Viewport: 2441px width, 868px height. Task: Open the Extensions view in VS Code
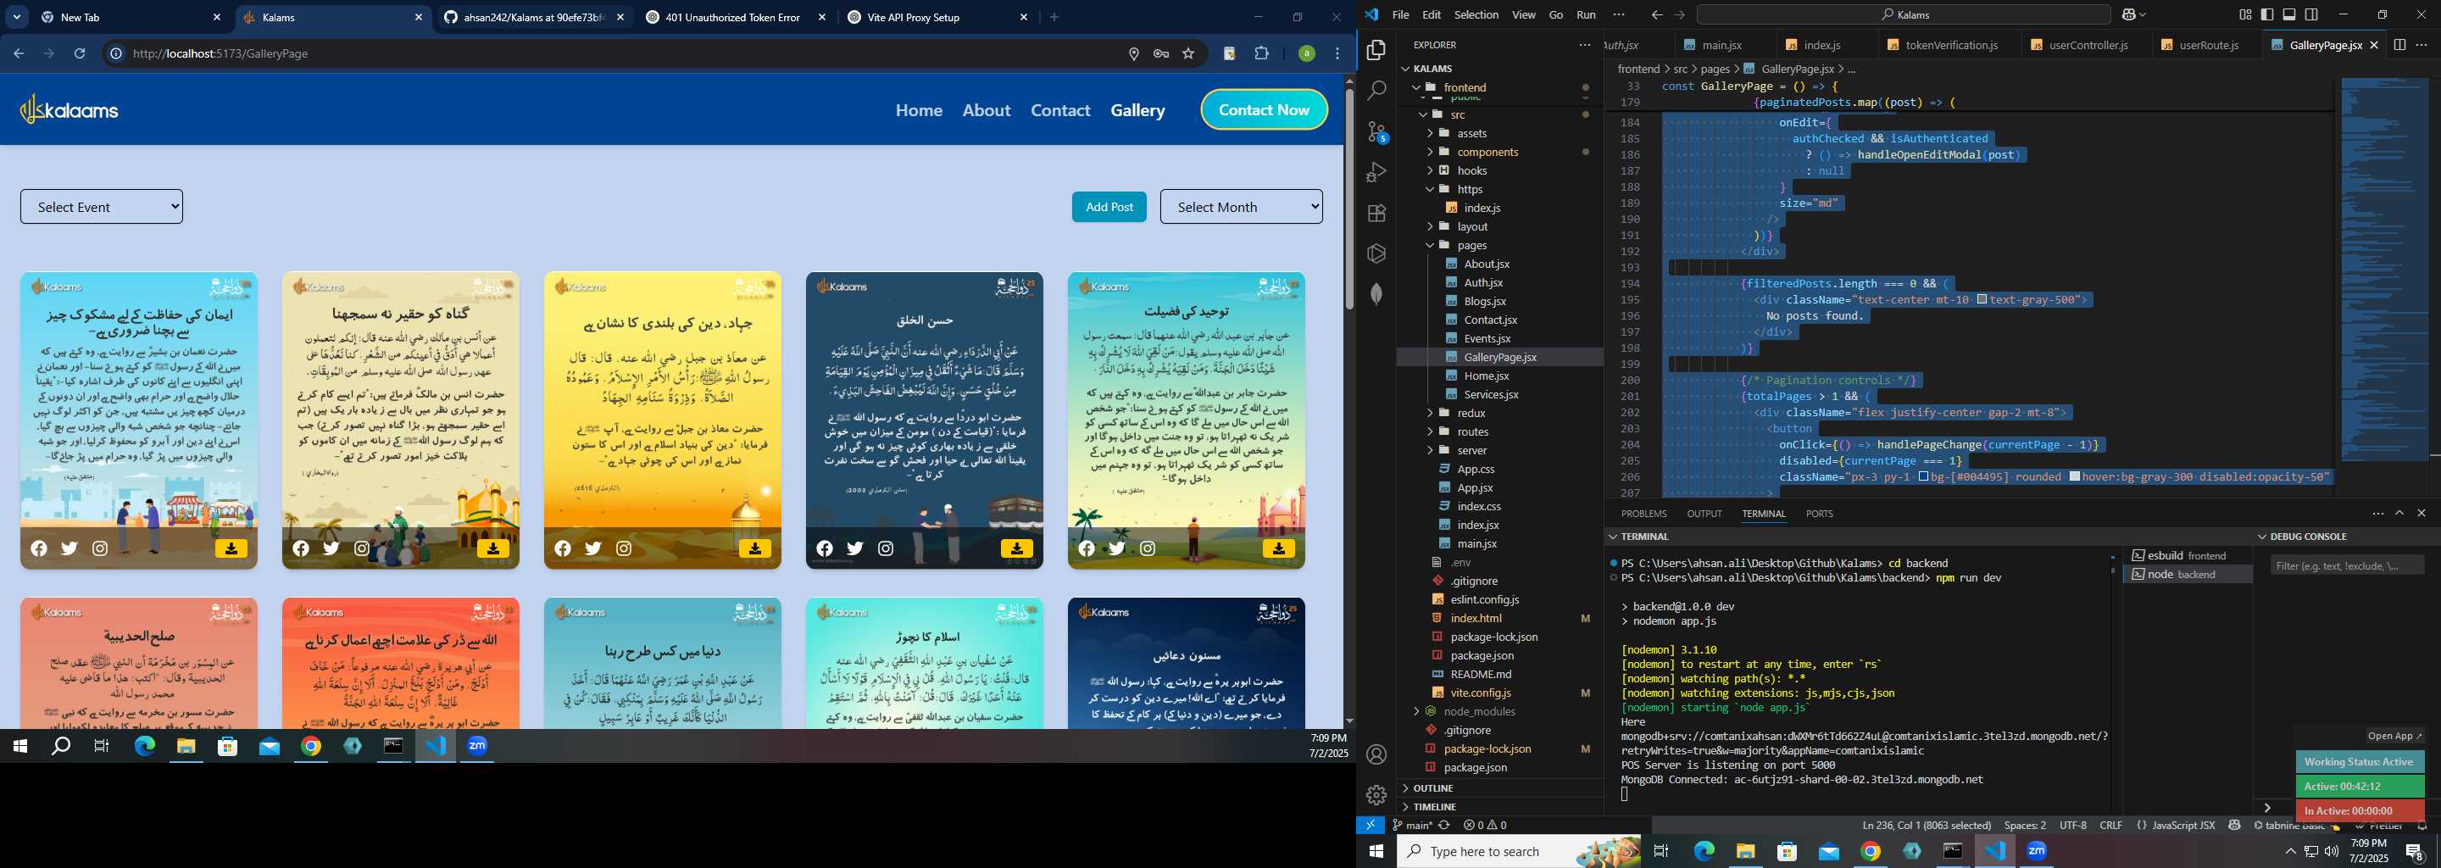[x=1376, y=214]
